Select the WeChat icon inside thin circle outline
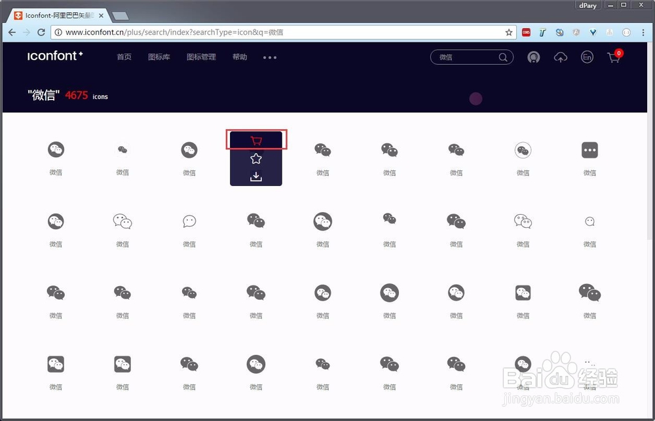 pos(523,150)
